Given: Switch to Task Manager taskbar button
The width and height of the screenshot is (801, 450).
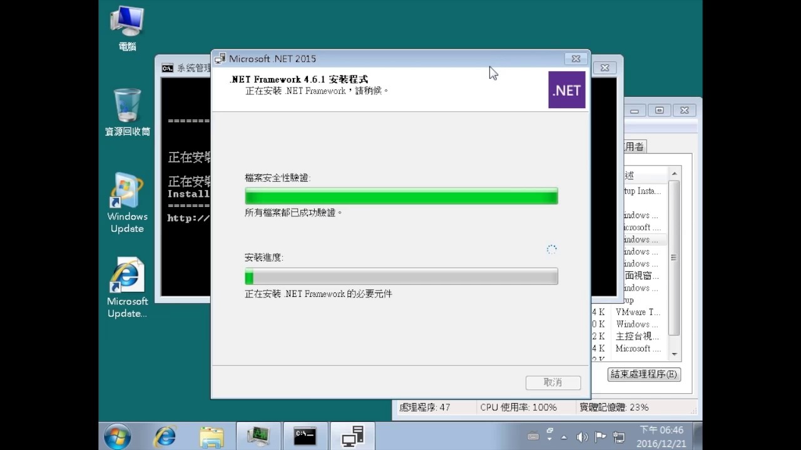Looking at the screenshot, I should click(258, 436).
